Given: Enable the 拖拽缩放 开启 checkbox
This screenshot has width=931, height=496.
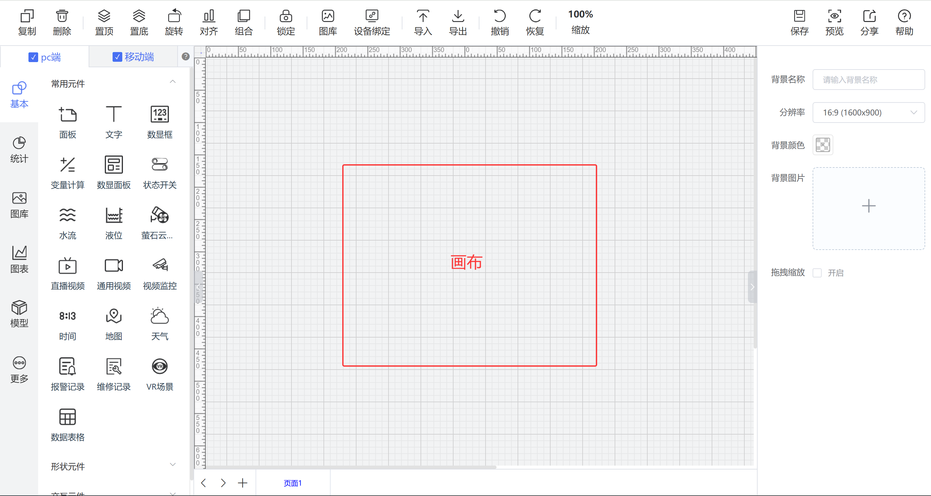Looking at the screenshot, I should 817,273.
